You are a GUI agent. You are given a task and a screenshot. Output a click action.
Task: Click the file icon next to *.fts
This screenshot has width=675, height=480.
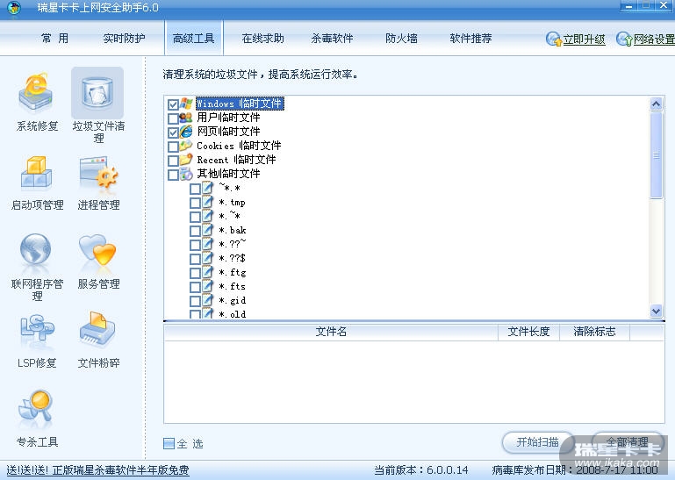click(208, 286)
